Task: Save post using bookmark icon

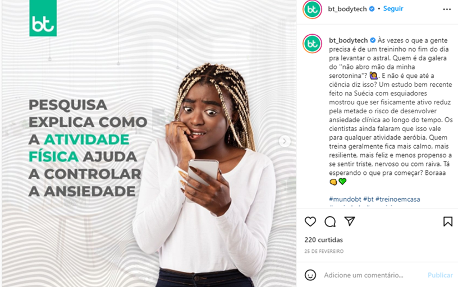Action: pos(448,221)
